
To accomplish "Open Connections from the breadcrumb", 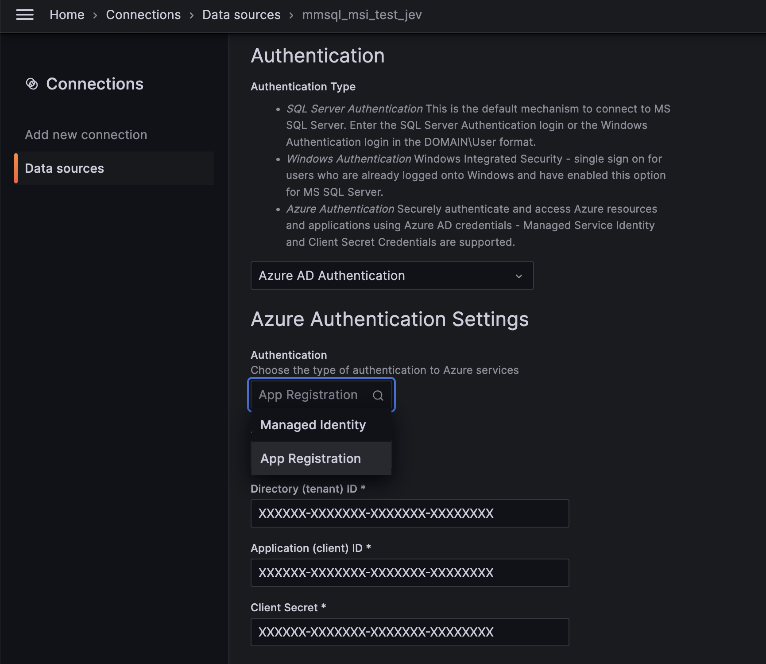I will click(x=143, y=15).
